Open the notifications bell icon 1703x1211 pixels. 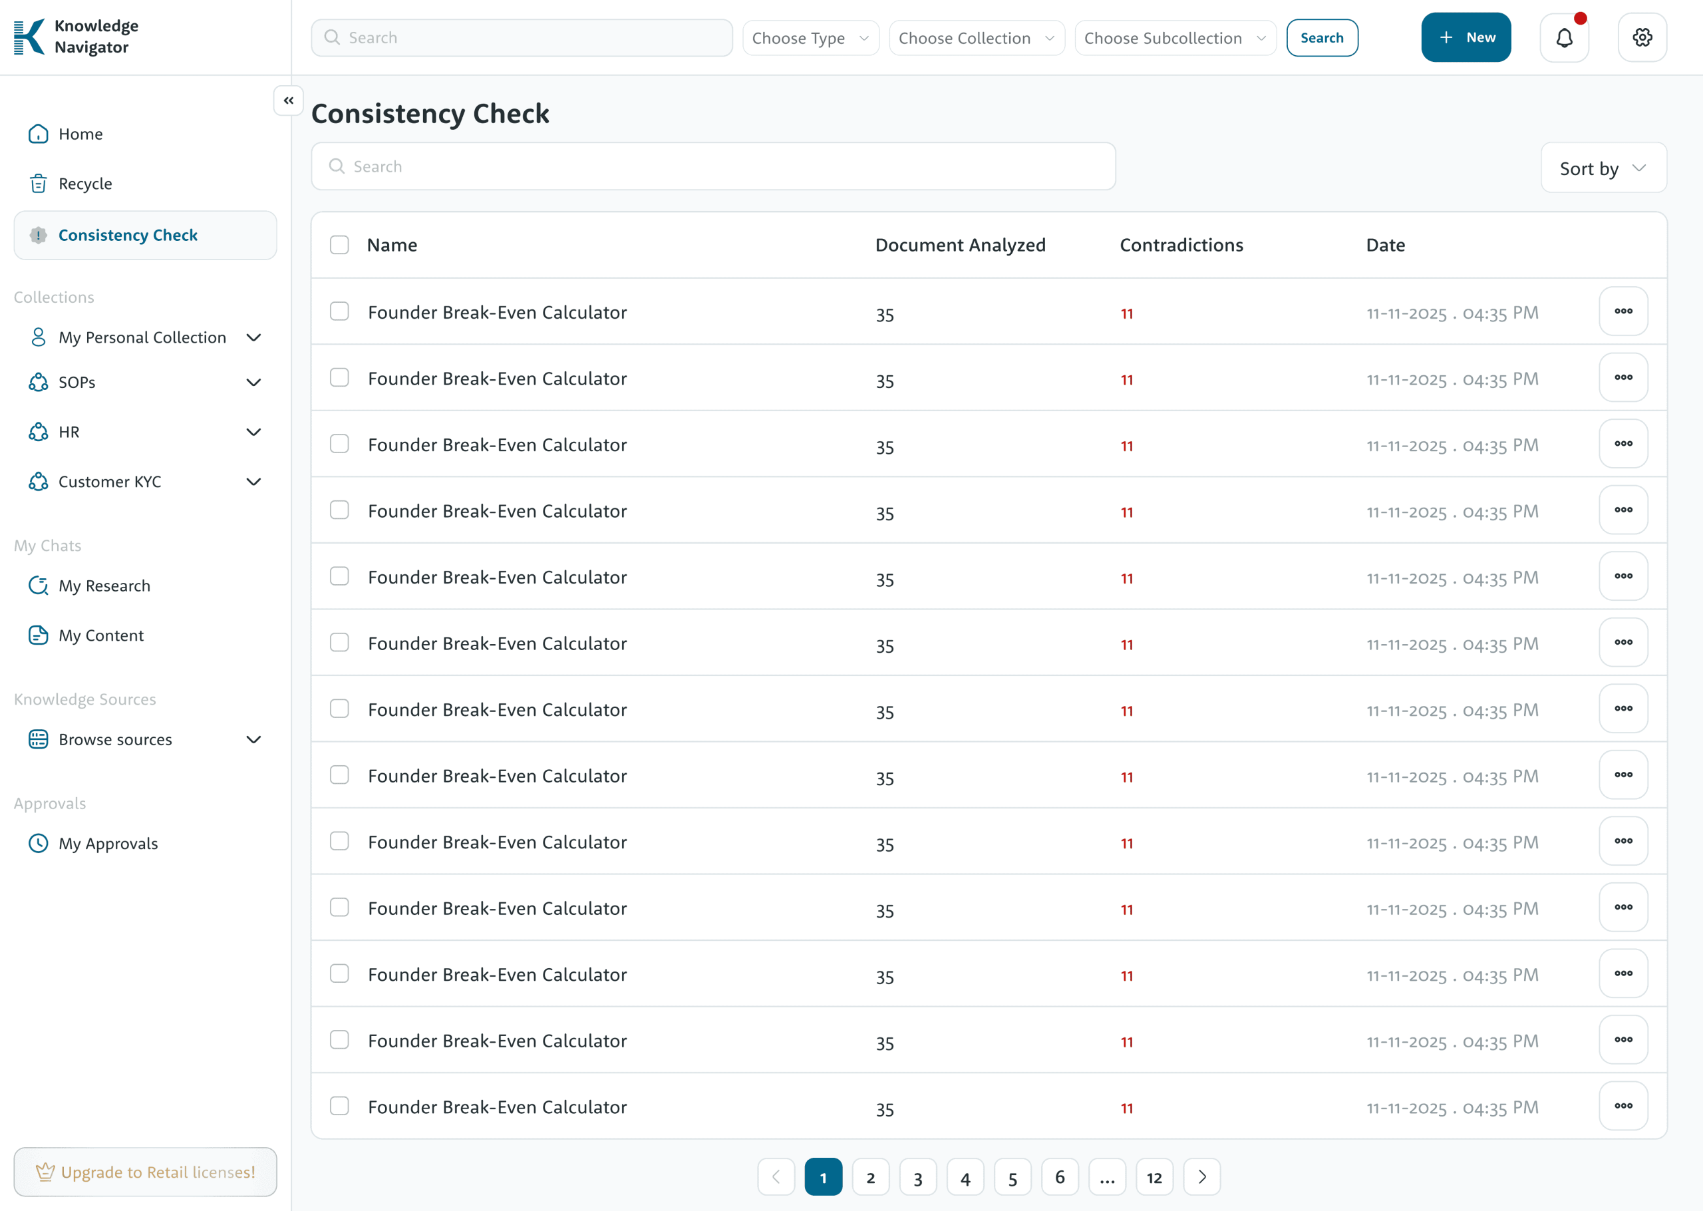click(1563, 37)
